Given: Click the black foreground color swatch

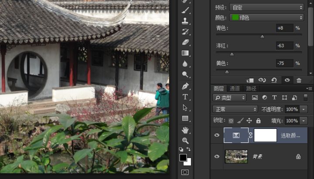Looking at the screenshot, I should 183,157.
